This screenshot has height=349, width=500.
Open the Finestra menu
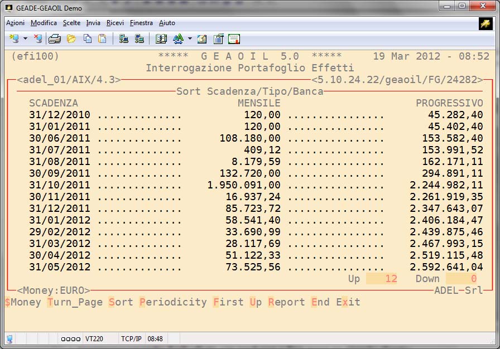(141, 23)
